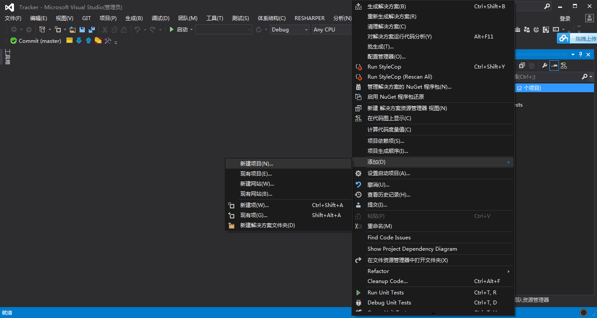This screenshot has width=597, height=318.
Task: Open the startup project combo box
Action: [x=224, y=29]
